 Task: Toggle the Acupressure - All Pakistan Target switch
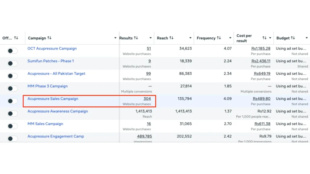point(12,76)
